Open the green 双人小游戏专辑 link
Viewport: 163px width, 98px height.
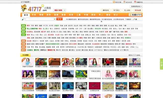click(x=32, y=29)
